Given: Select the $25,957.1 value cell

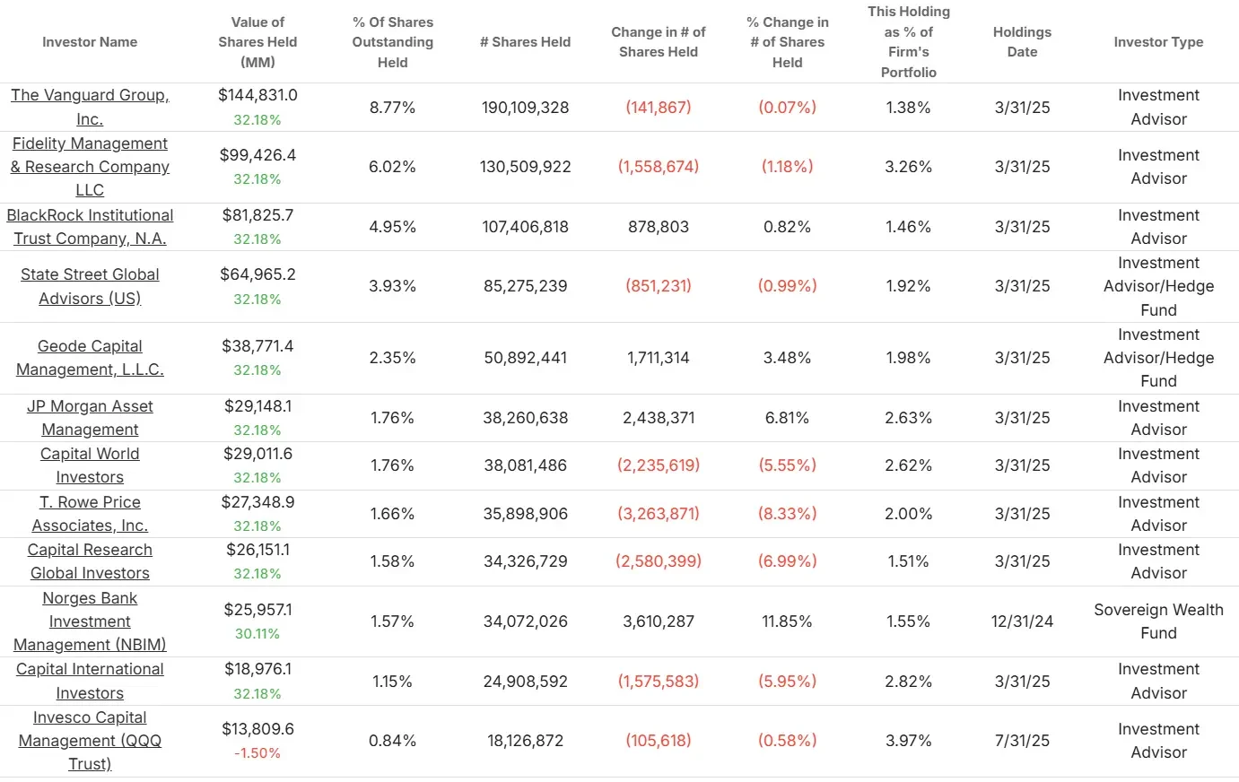Looking at the screenshot, I should coord(257,610).
